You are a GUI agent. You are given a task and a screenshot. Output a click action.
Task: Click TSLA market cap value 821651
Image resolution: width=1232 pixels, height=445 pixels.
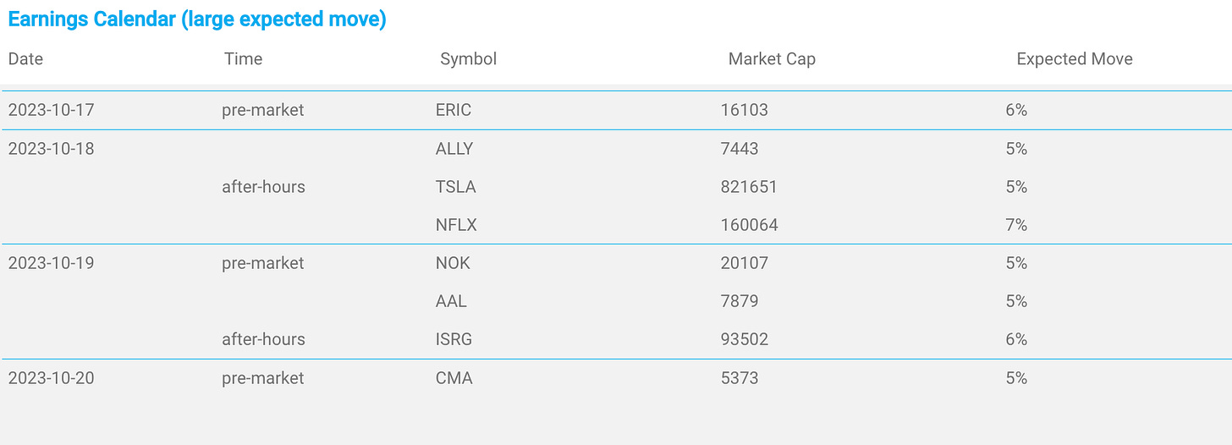pyautogui.click(x=749, y=187)
